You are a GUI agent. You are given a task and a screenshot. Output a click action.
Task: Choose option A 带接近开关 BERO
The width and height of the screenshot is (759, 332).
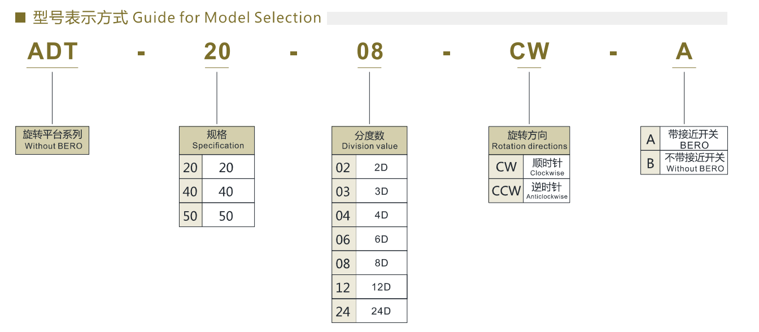(x=684, y=138)
